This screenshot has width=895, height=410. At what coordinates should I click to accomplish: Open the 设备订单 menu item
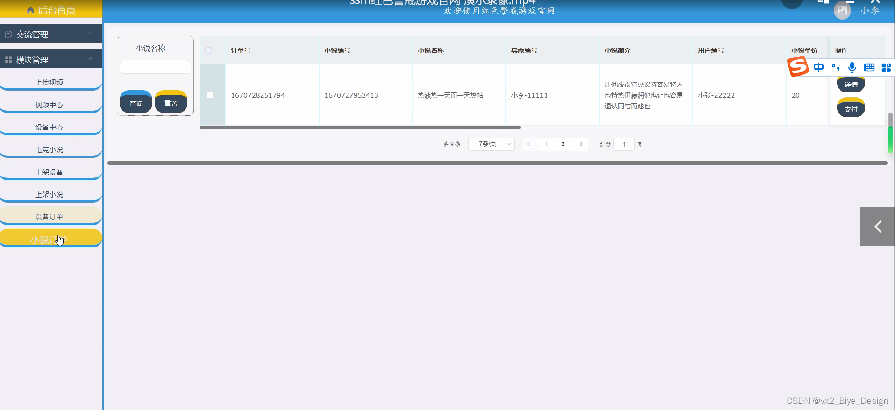[51, 216]
